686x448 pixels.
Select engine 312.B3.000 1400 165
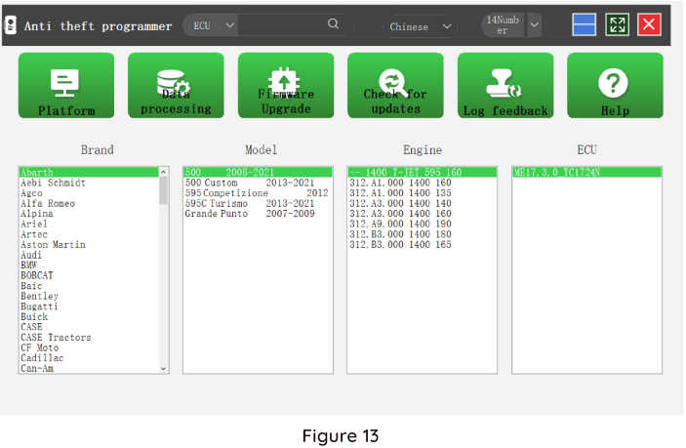click(423, 244)
